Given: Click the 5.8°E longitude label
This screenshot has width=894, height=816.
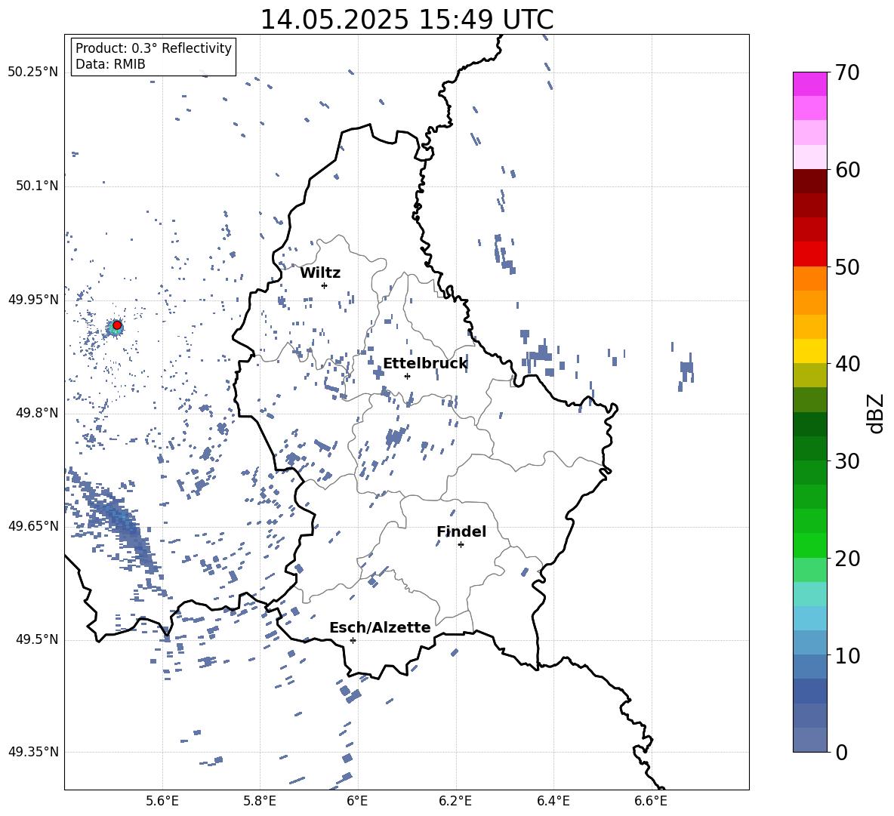Looking at the screenshot, I should [260, 801].
